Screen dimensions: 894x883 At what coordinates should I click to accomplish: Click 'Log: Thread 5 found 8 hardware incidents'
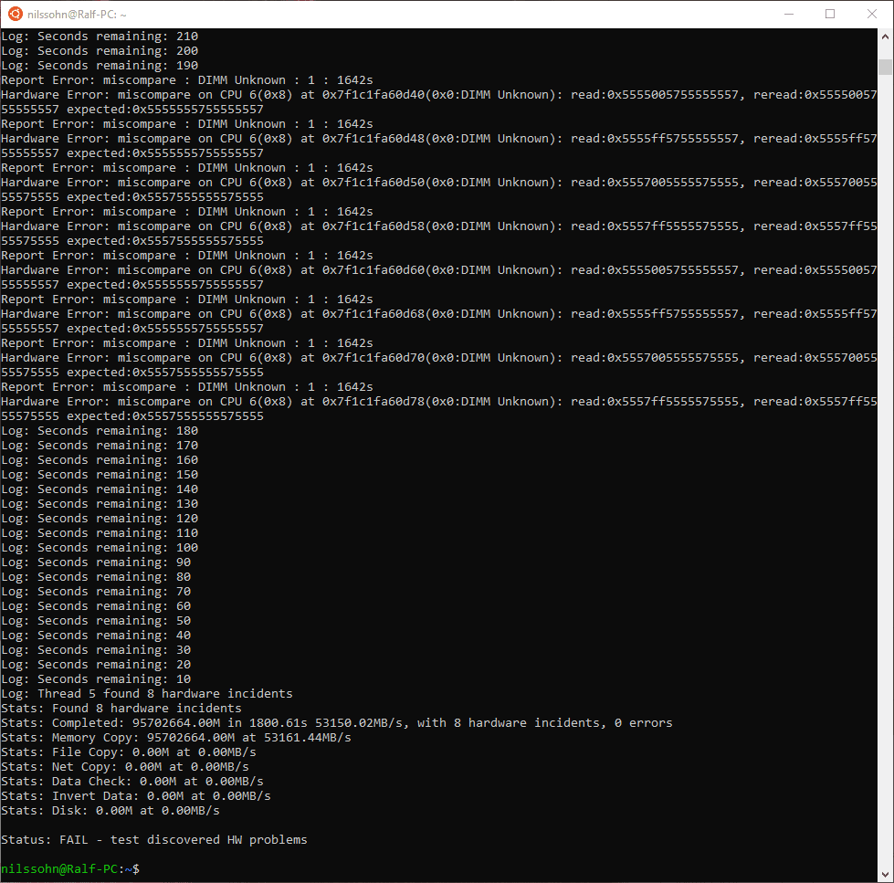[x=146, y=694]
